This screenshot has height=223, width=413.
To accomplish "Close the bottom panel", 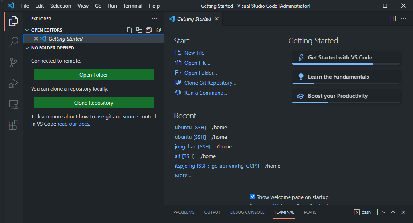I will coord(403,212).
